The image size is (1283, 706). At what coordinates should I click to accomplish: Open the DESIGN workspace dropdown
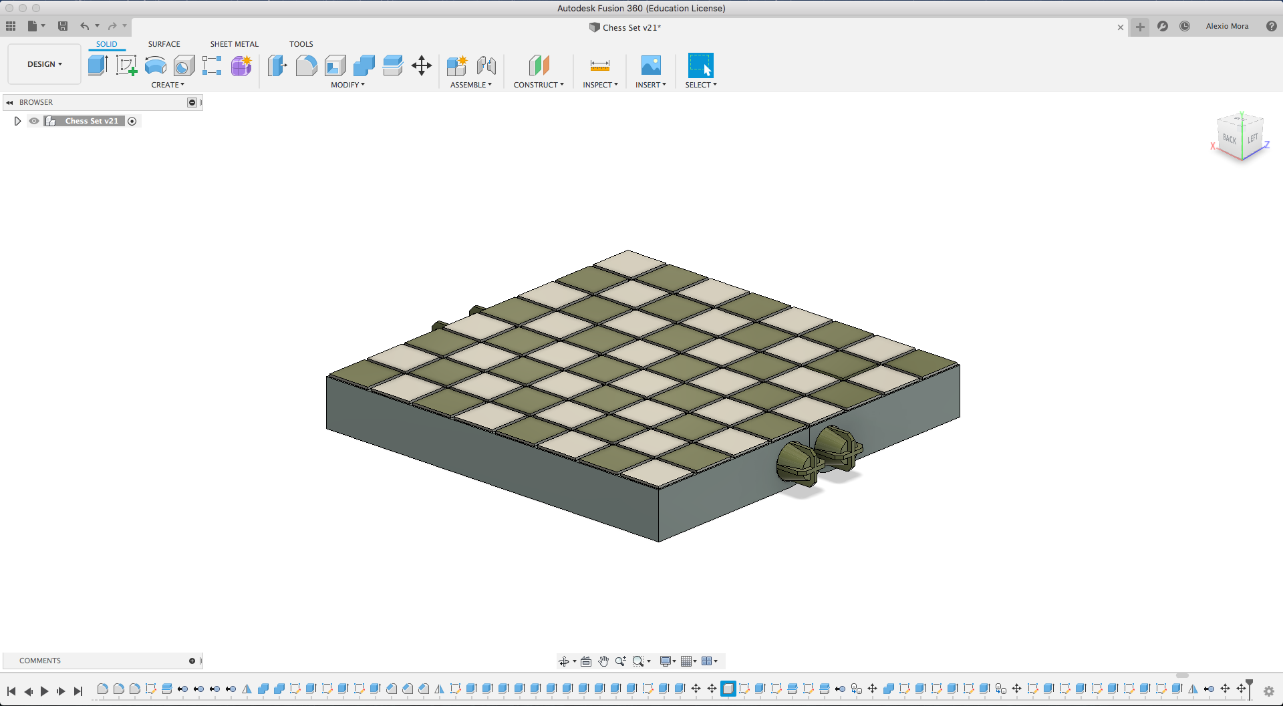click(x=45, y=64)
